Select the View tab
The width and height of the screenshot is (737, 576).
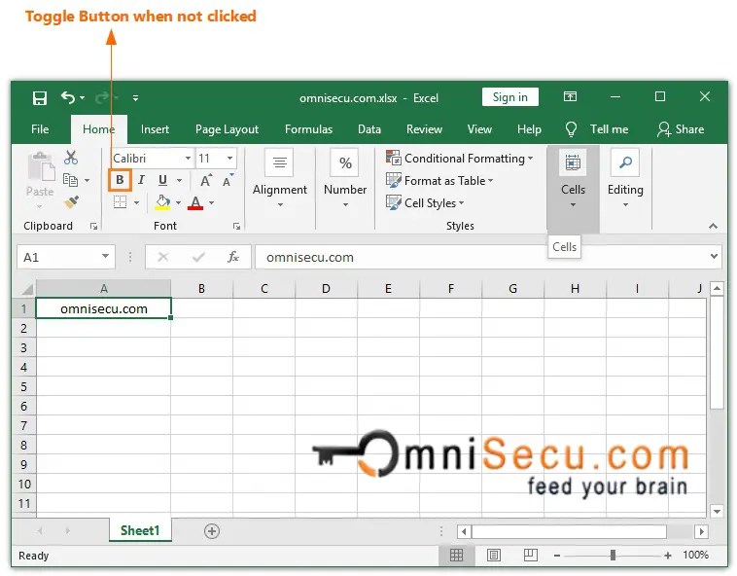pyautogui.click(x=479, y=129)
